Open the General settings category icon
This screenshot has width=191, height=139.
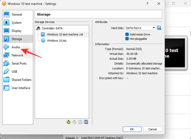6,15
